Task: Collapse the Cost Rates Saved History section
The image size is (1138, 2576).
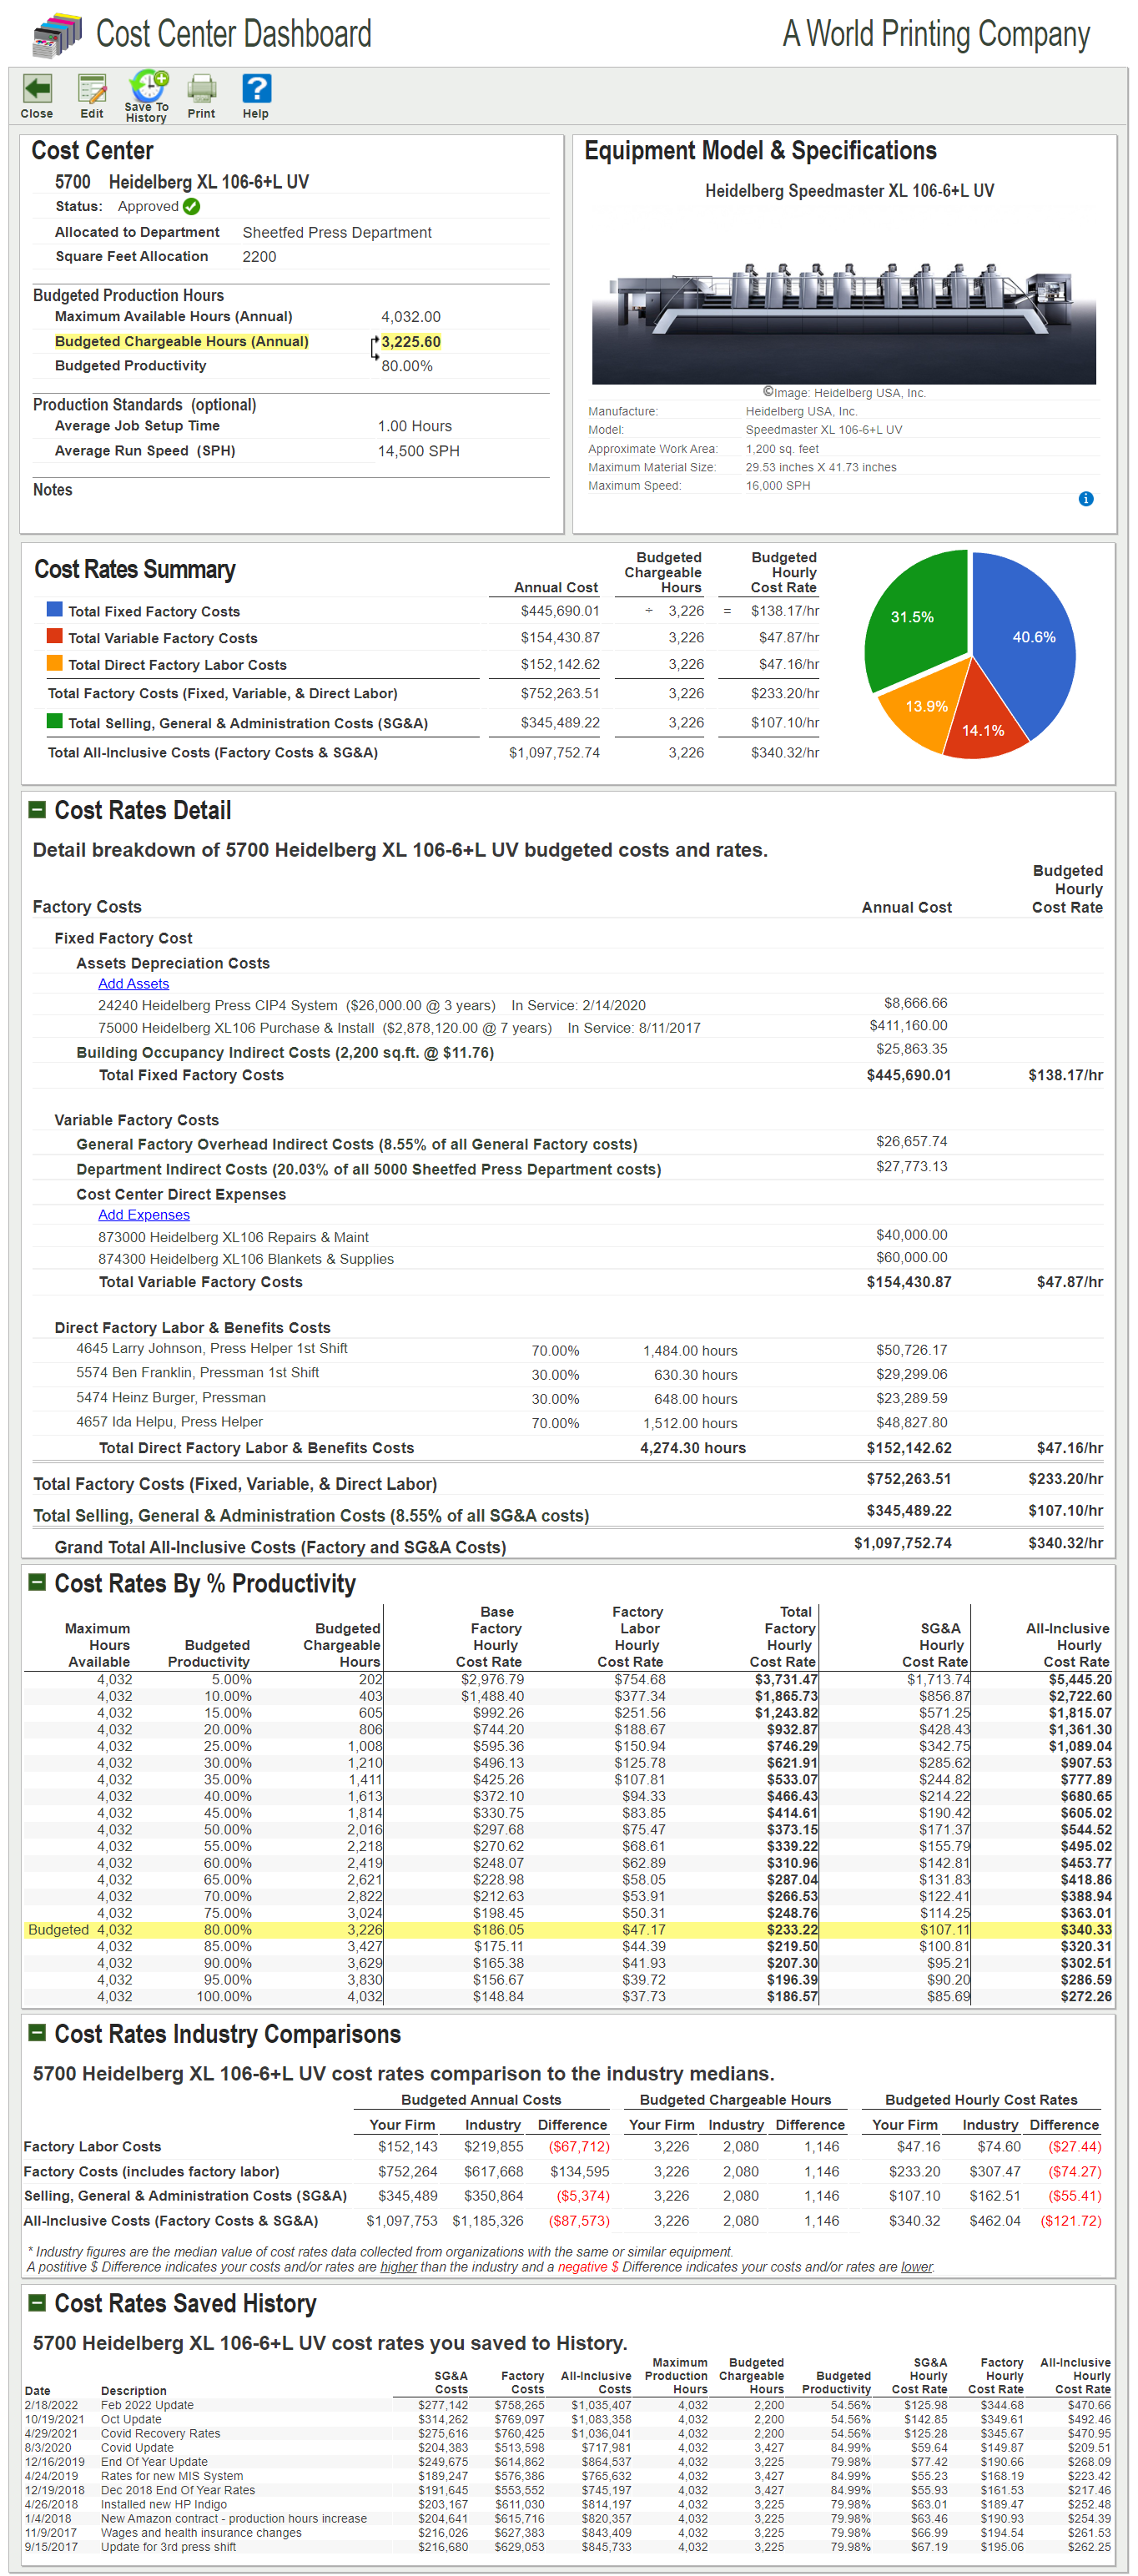Action: point(37,2302)
